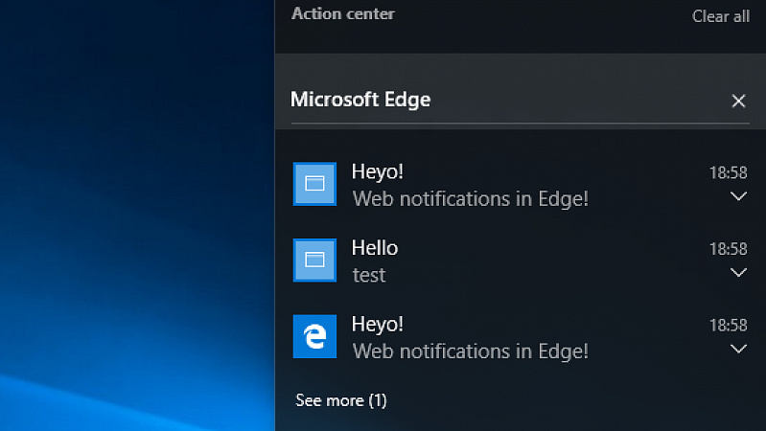Click the window icon of the top Heyo! notification
Image resolution: width=766 pixels, height=431 pixels.
314,184
